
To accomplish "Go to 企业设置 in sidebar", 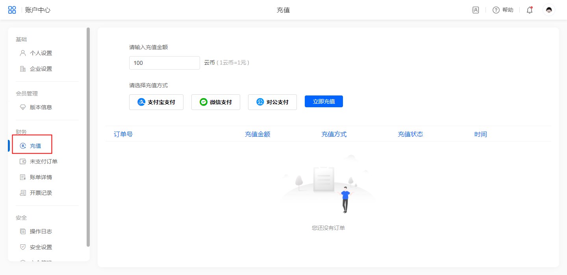I will 41,69.
